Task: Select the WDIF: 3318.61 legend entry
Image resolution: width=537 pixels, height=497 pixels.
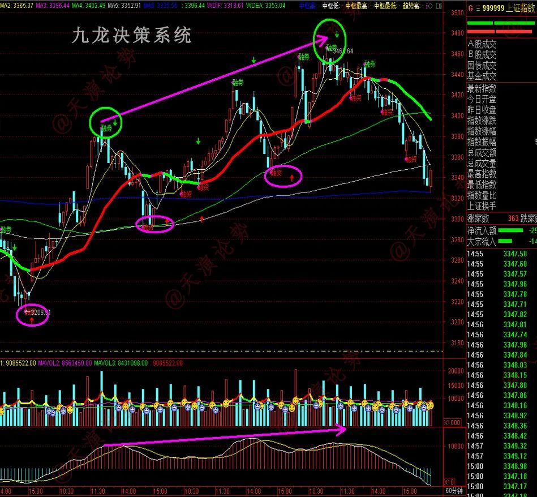Action: [x=225, y=6]
